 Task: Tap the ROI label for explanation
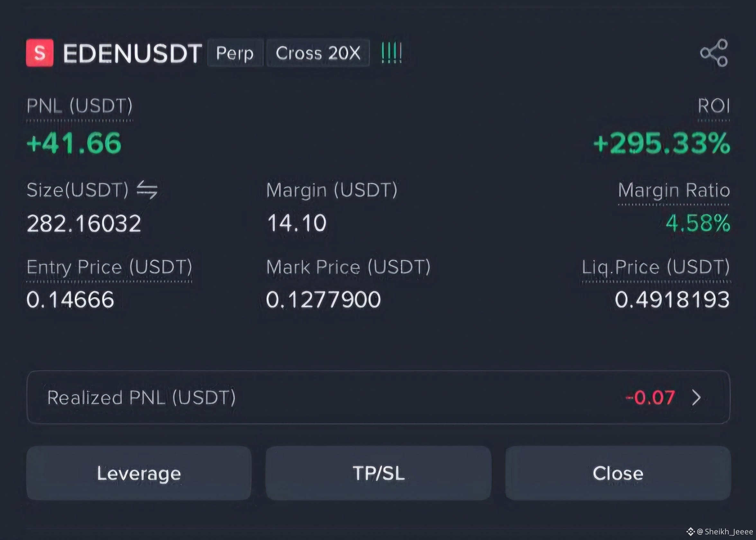click(714, 106)
